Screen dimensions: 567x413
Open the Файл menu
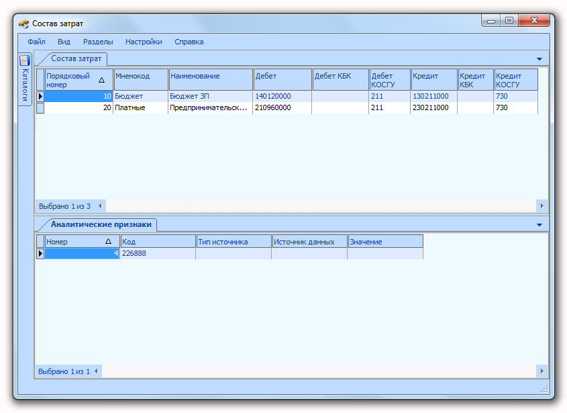click(36, 42)
